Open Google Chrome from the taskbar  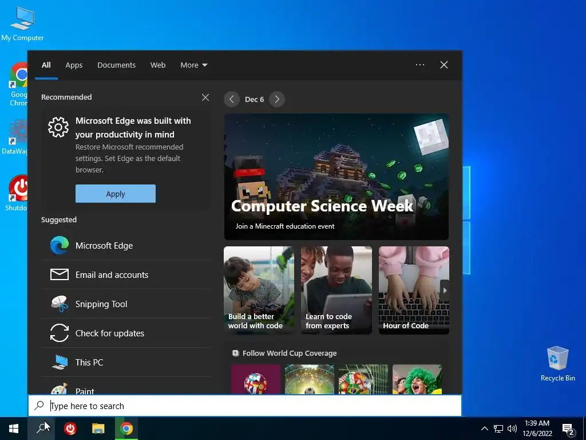tap(126, 429)
